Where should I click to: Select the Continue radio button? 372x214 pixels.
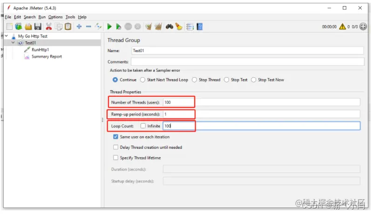point(115,80)
